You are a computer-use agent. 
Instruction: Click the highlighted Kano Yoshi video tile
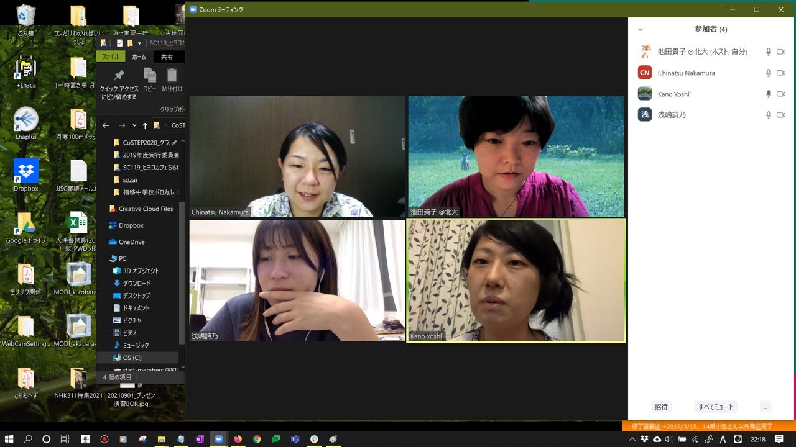tap(516, 281)
